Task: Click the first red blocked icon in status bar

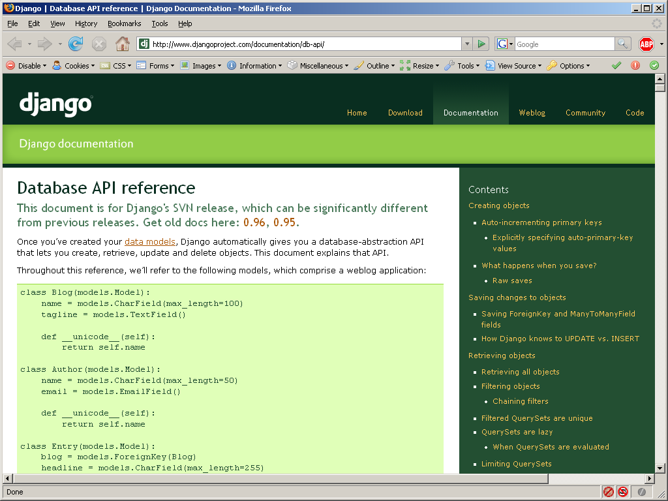Action: pyautogui.click(x=609, y=492)
